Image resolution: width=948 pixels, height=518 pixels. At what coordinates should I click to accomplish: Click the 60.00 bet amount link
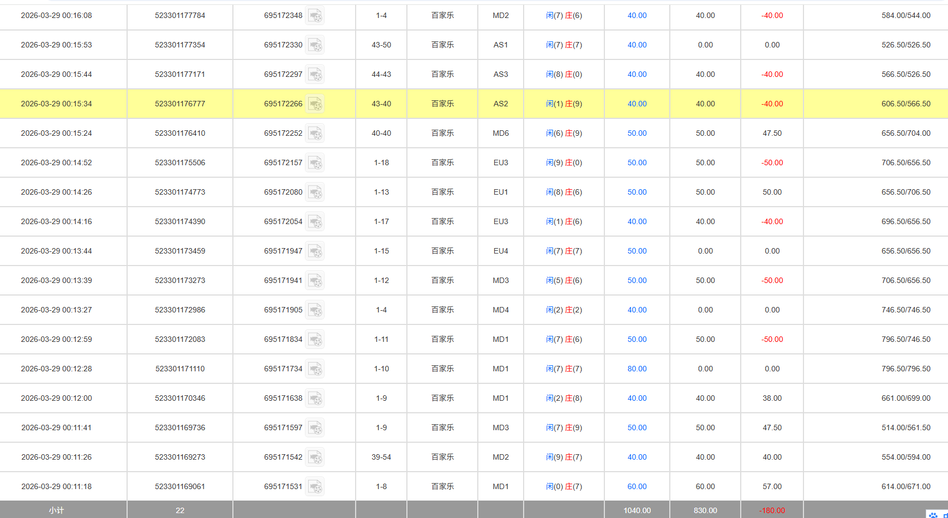pos(637,487)
